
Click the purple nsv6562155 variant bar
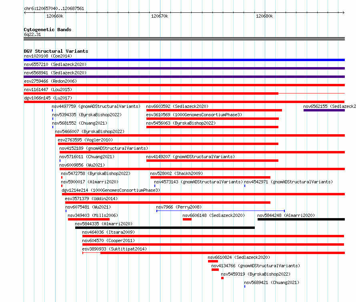324,110
